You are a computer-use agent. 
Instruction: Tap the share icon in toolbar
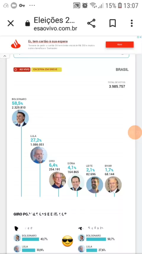(x=91, y=23)
